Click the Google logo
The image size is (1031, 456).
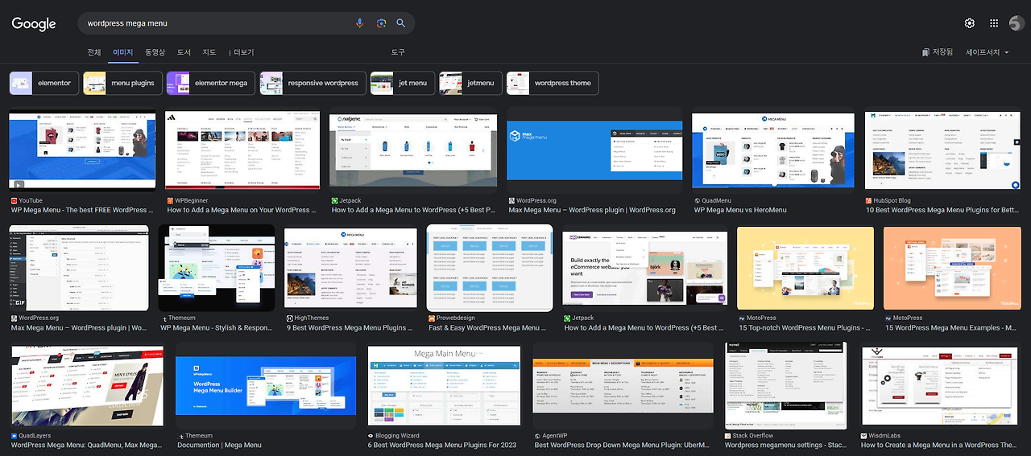point(34,23)
